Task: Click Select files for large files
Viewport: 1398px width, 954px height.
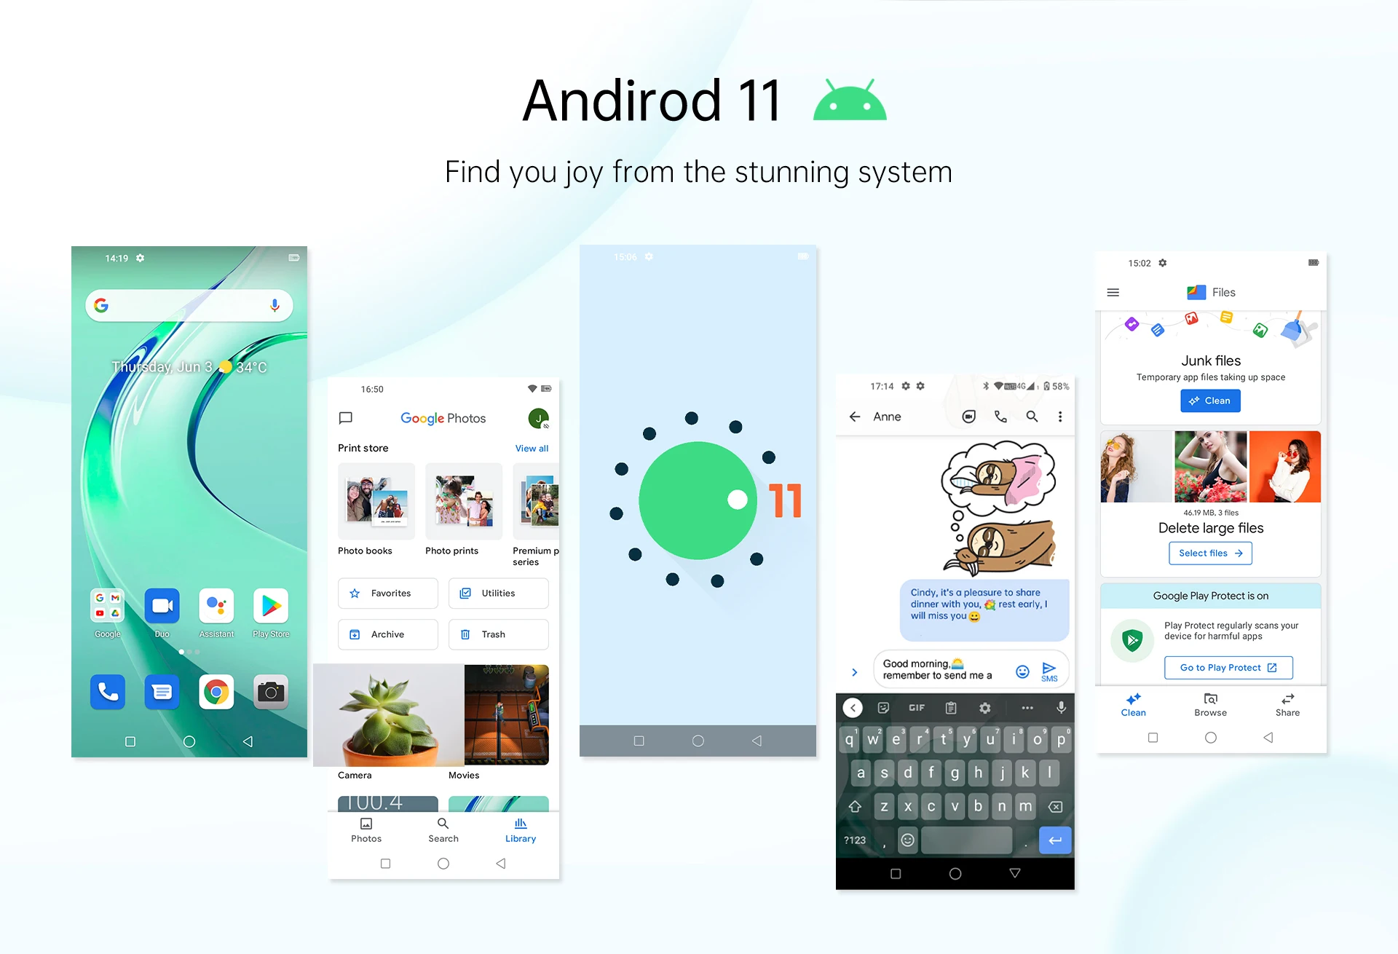Action: pos(1211,553)
